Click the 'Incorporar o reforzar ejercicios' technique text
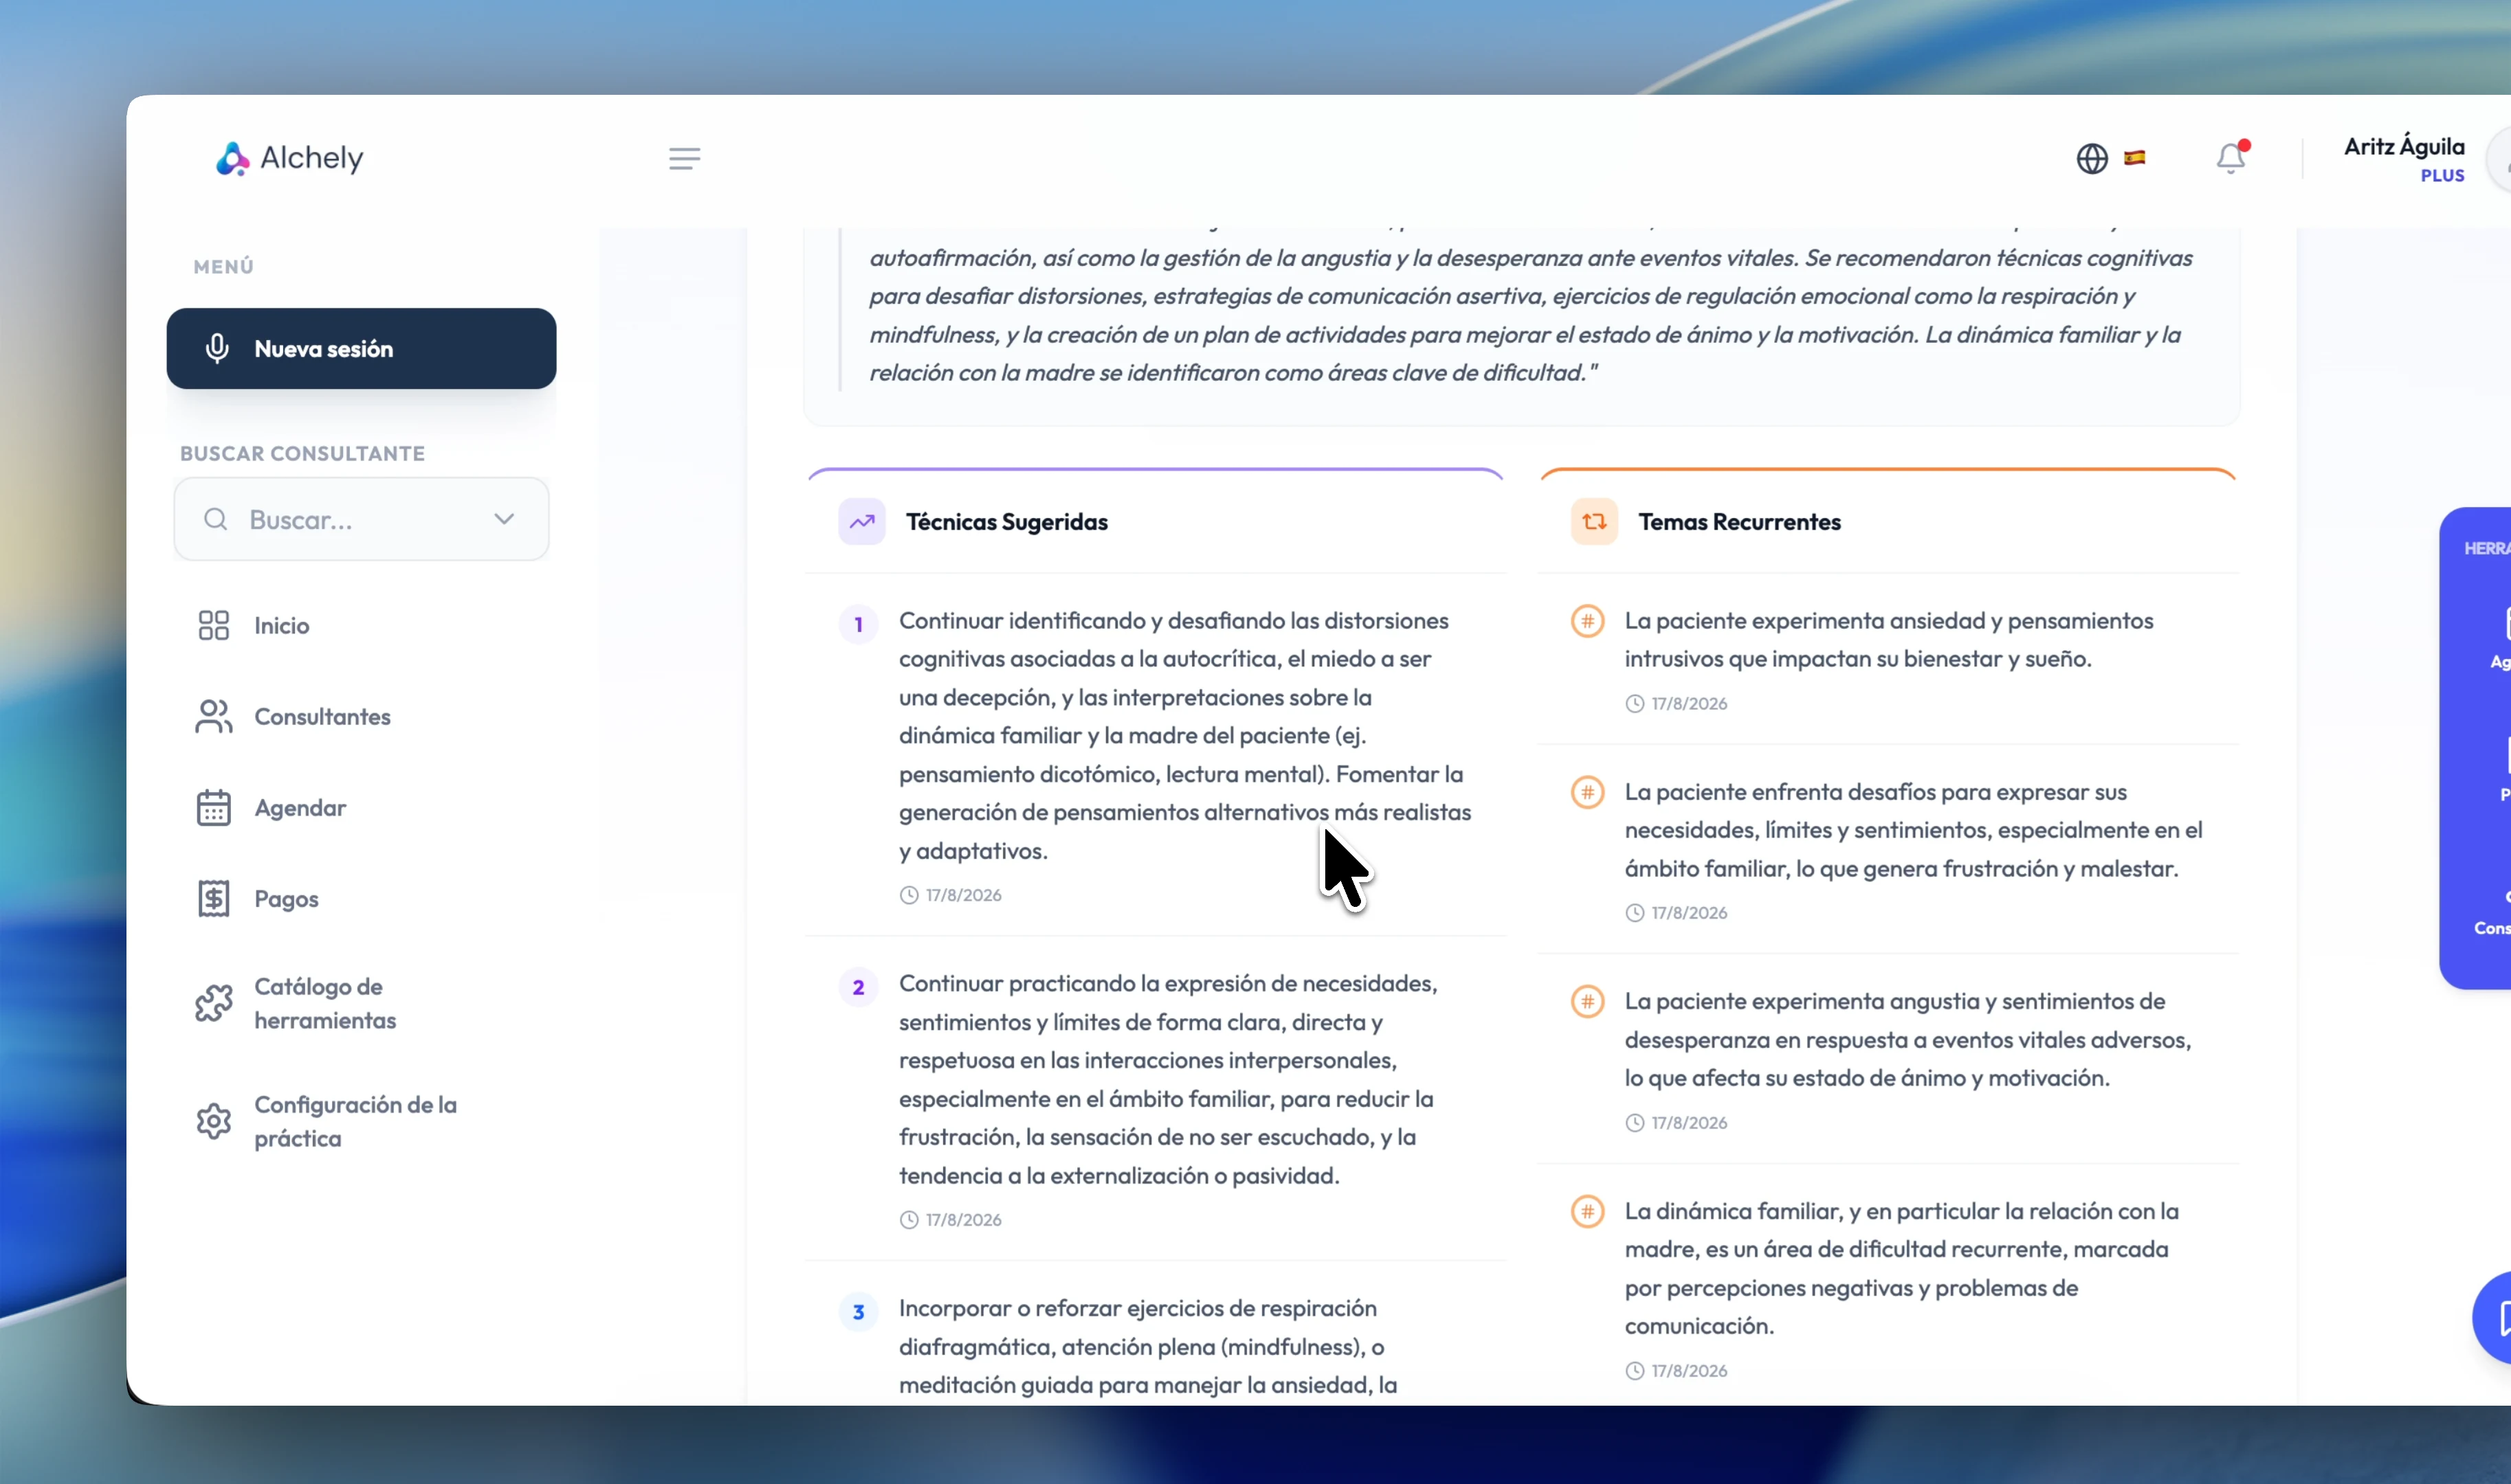2511x1484 pixels. pos(1149,1347)
